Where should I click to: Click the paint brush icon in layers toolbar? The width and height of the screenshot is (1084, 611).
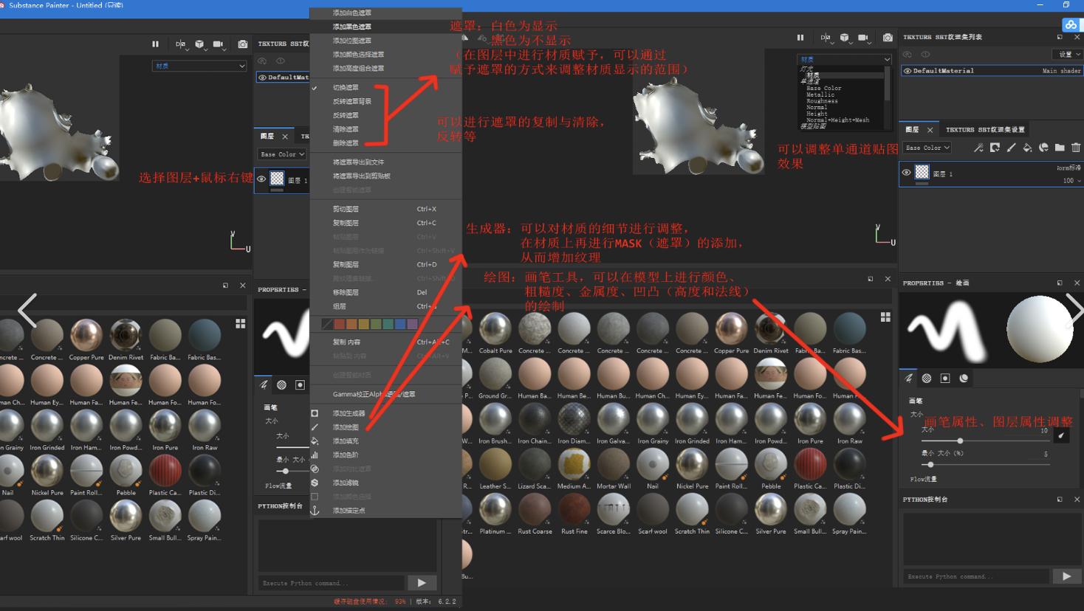(x=1011, y=148)
